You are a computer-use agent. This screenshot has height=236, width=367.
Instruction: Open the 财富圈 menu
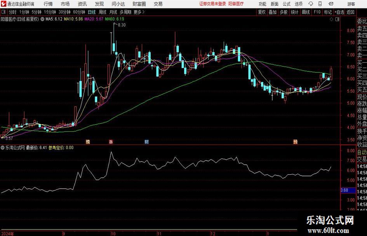pyautogui.click(x=139, y=4)
